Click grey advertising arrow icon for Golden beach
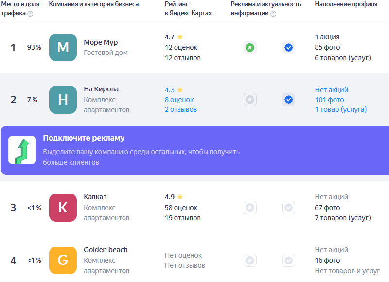 pyautogui.click(x=250, y=261)
